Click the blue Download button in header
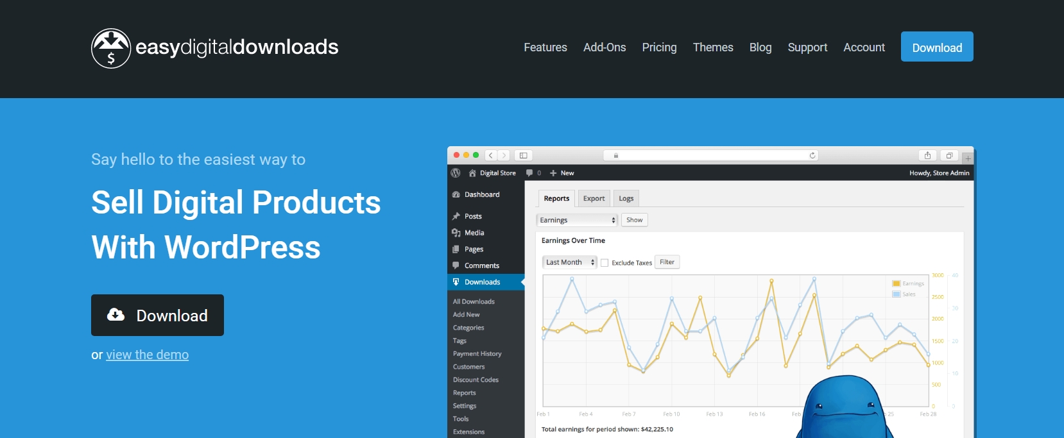Image resolution: width=1064 pixels, height=438 pixels. tap(937, 47)
